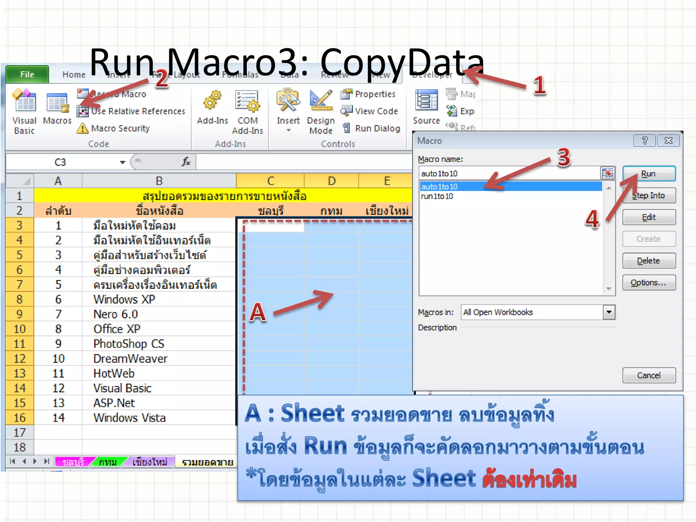Open control Properties

tap(368, 94)
